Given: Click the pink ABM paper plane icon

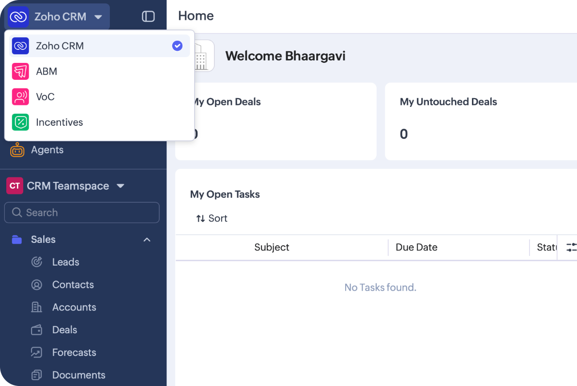Looking at the screenshot, I should [20, 71].
